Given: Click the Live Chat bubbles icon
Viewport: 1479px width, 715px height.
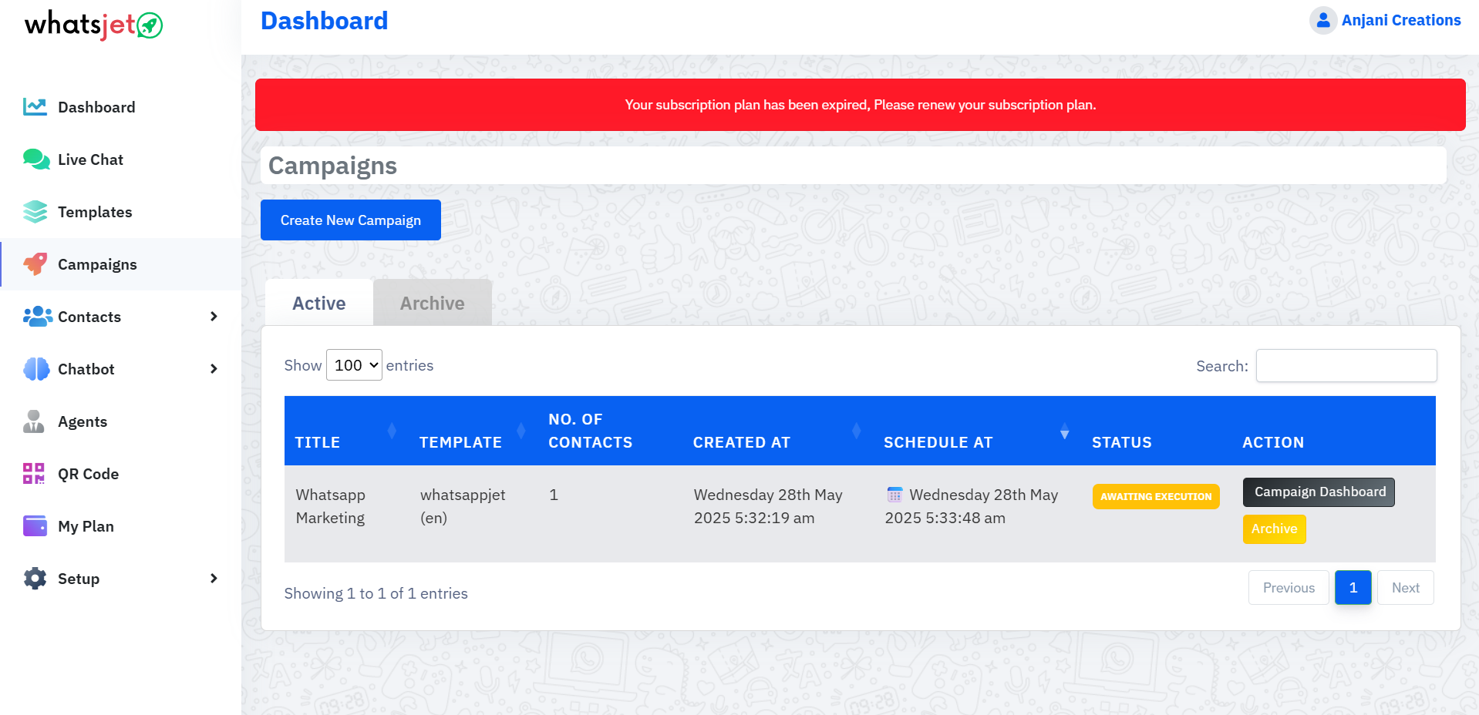Looking at the screenshot, I should [36, 159].
